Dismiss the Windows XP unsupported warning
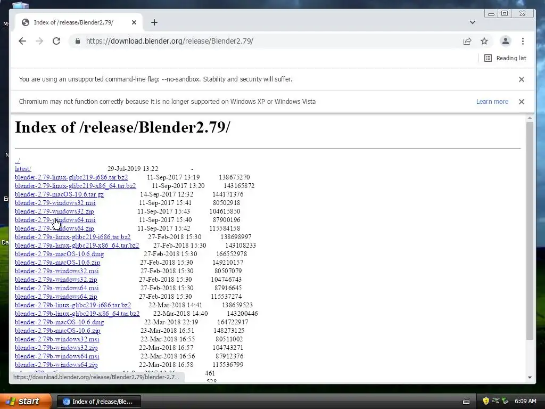Image resolution: width=545 pixels, height=409 pixels. pos(522,102)
